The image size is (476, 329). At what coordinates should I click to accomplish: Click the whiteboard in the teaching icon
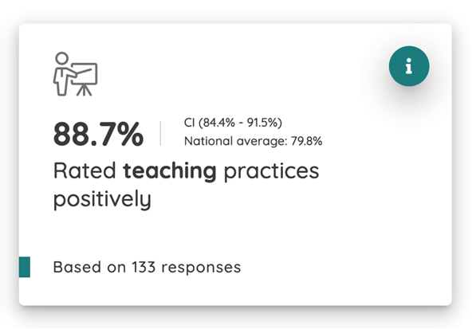(x=84, y=73)
